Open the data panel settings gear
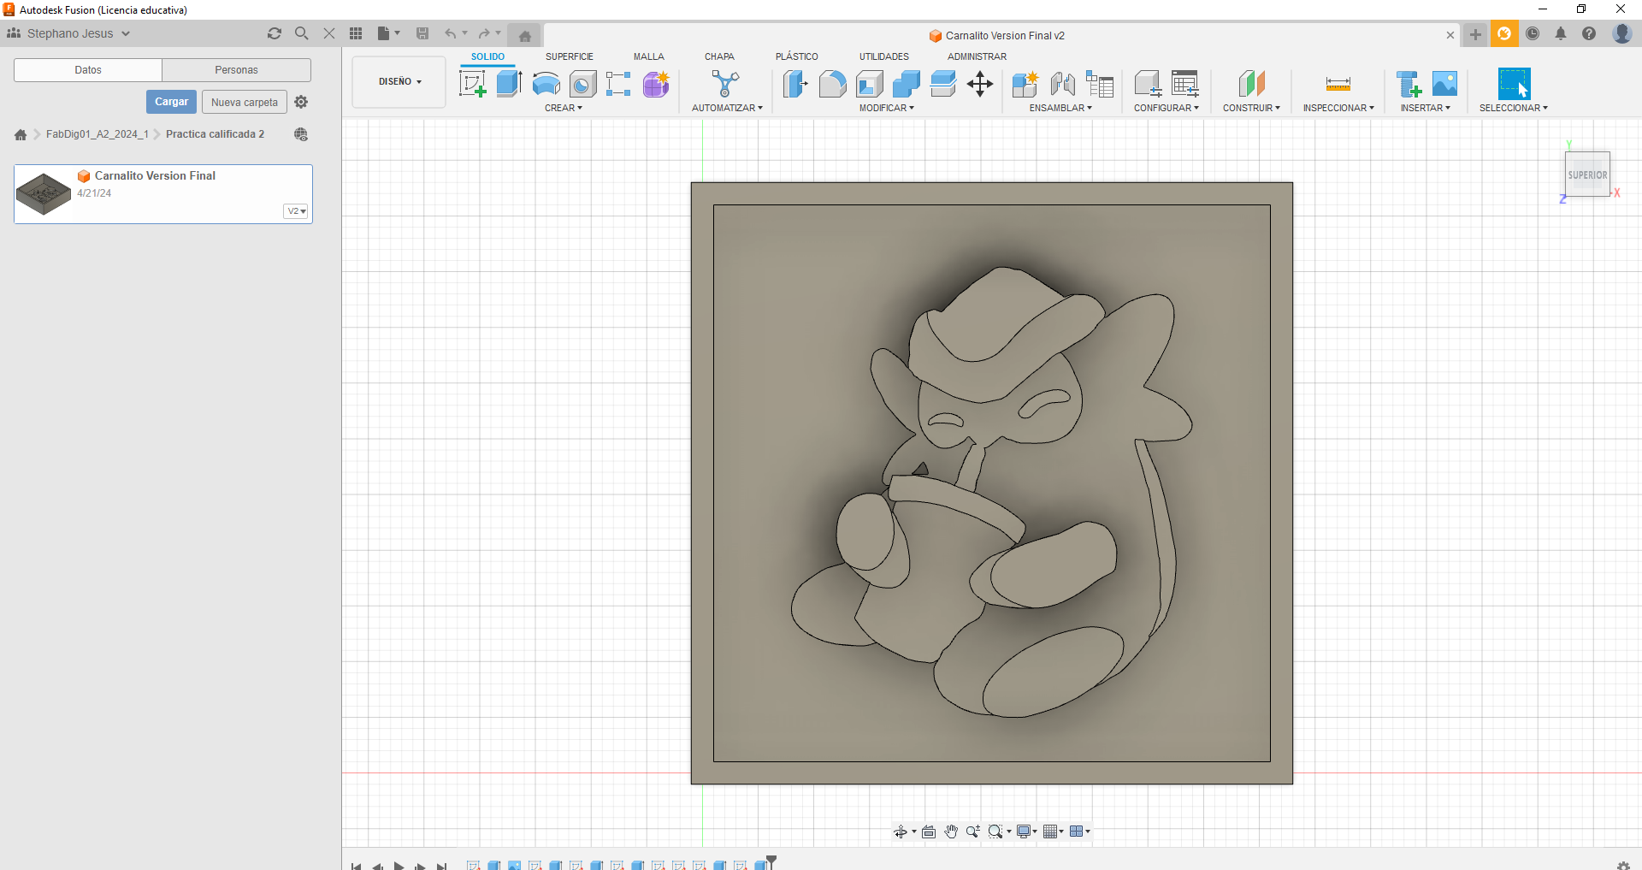Viewport: 1642px width, 870px height. (x=301, y=102)
